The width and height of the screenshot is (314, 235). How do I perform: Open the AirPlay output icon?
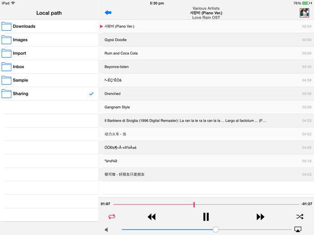click(298, 230)
